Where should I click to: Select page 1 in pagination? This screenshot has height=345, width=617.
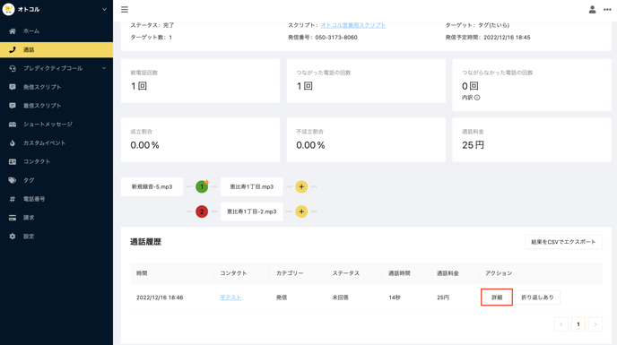pos(578,324)
